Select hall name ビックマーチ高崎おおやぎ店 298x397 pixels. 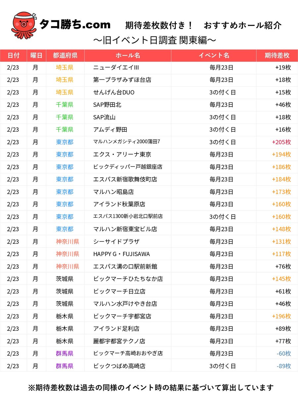(128, 353)
